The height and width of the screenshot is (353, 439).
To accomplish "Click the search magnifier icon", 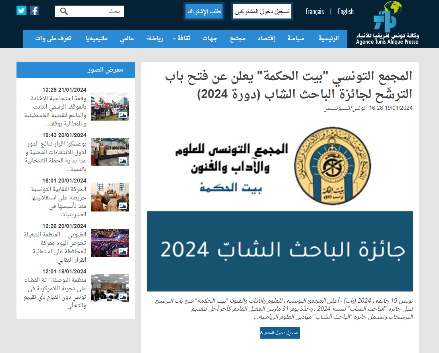I will 64,11.
